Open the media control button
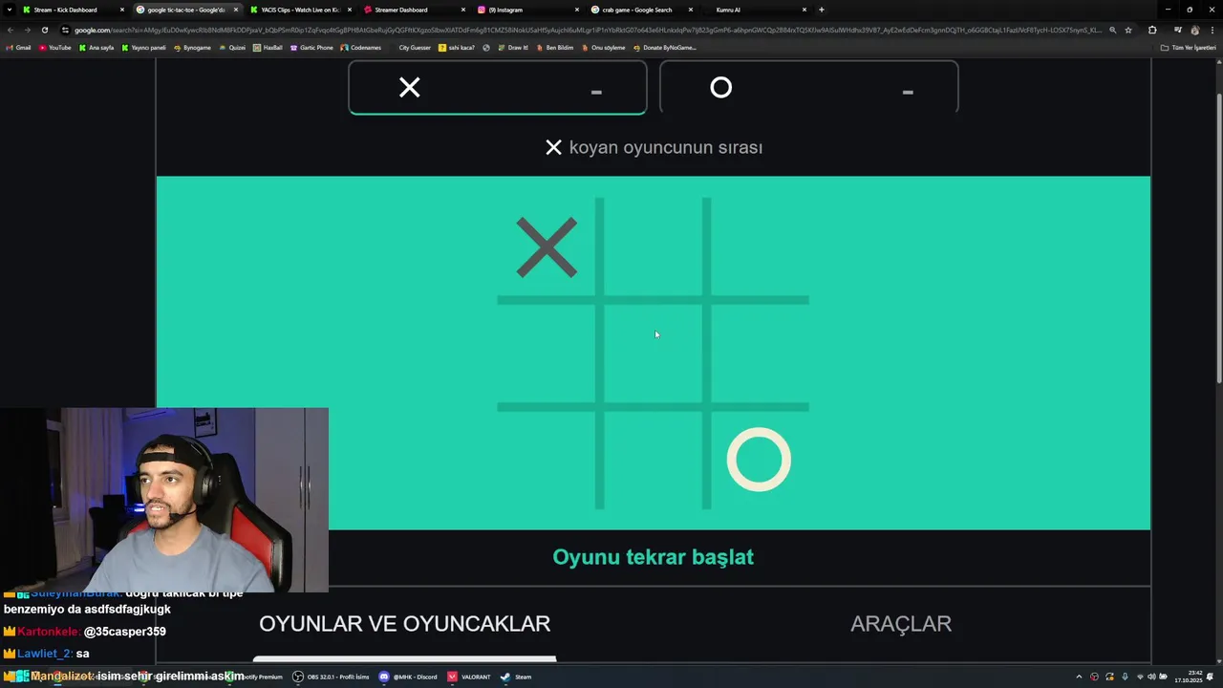 pyautogui.click(x=1177, y=30)
